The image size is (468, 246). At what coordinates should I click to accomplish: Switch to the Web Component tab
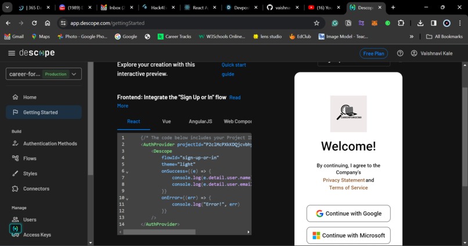[x=237, y=121]
